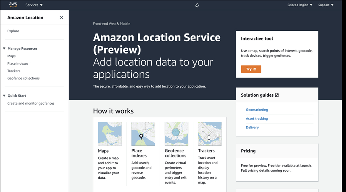Select the Maps illustration thumbnail
The width and height of the screenshot is (346, 192).
pyautogui.click(x=110, y=134)
